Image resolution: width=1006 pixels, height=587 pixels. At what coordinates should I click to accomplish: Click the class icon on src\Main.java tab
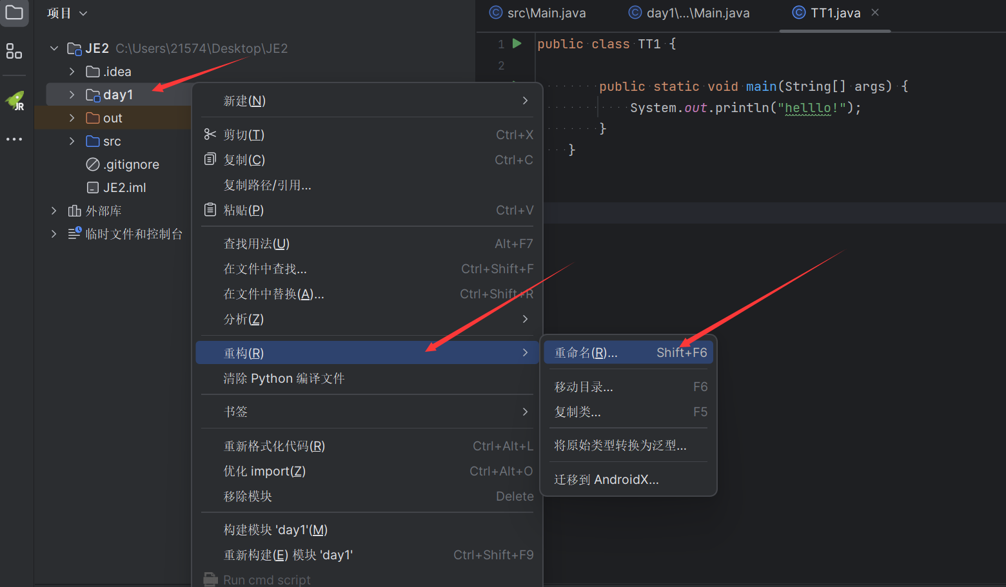[496, 12]
